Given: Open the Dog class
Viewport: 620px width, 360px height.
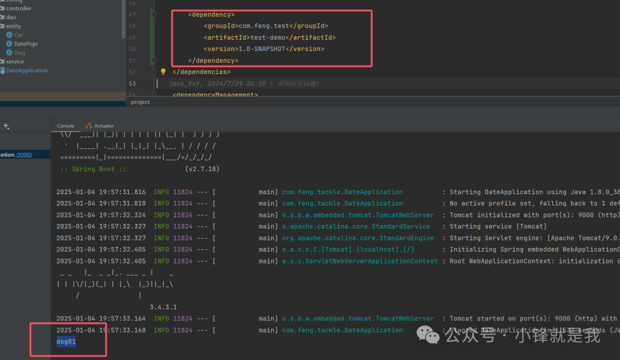Looking at the screenshot, I should [x=20, y=53].
